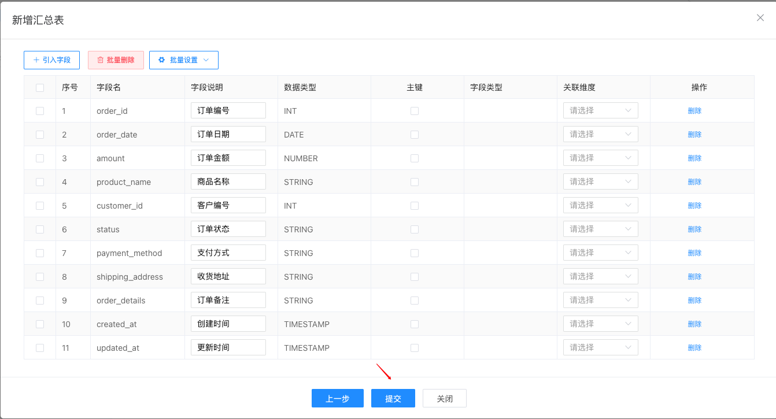The height and width of the screenshot is (419, 776).
Task: Click the 提交 button to submit
Action: (393, 398)
